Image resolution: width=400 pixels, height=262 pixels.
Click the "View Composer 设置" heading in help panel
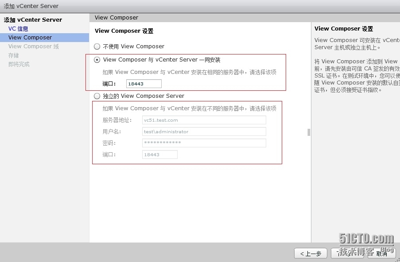pos(344,28)
